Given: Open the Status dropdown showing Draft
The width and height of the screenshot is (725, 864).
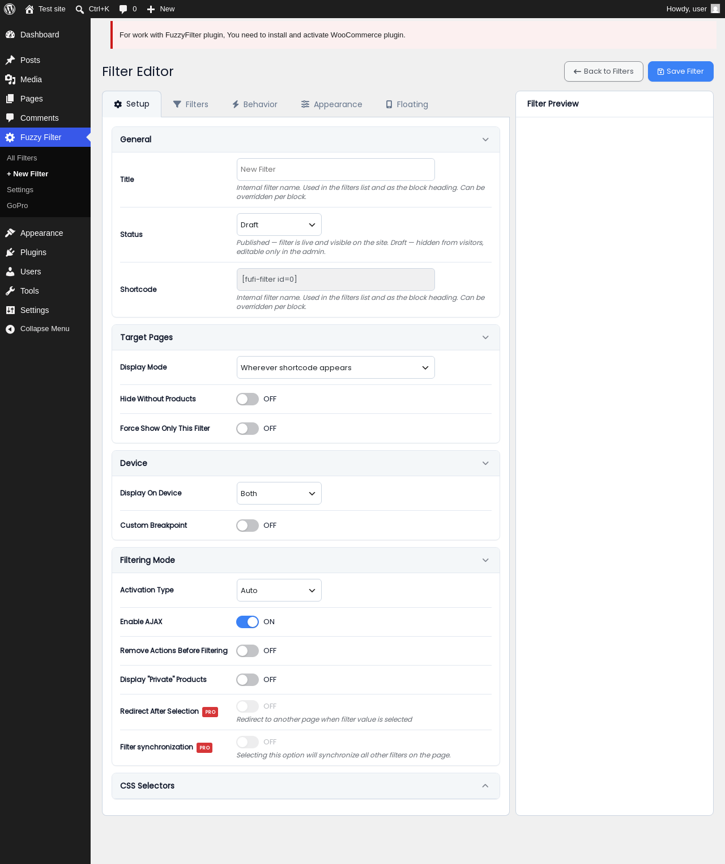Looking at the screenshot, I should [279, 225].
